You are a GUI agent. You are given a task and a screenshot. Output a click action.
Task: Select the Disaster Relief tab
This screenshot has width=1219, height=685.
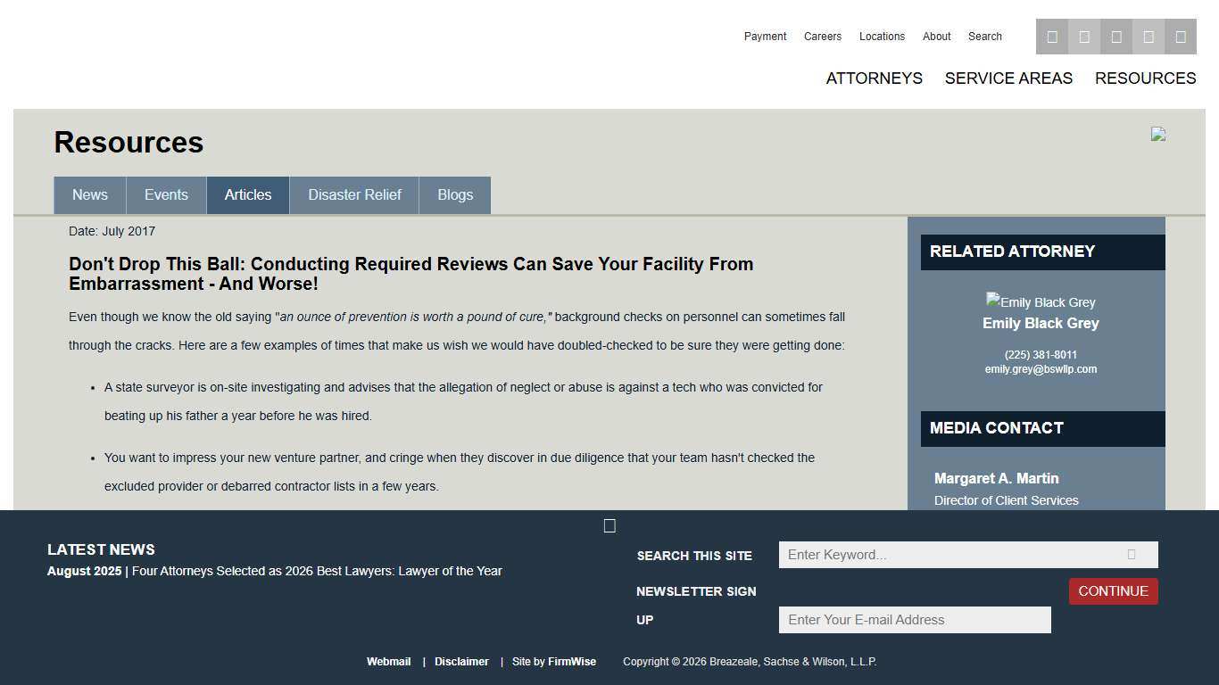[354, 194]
